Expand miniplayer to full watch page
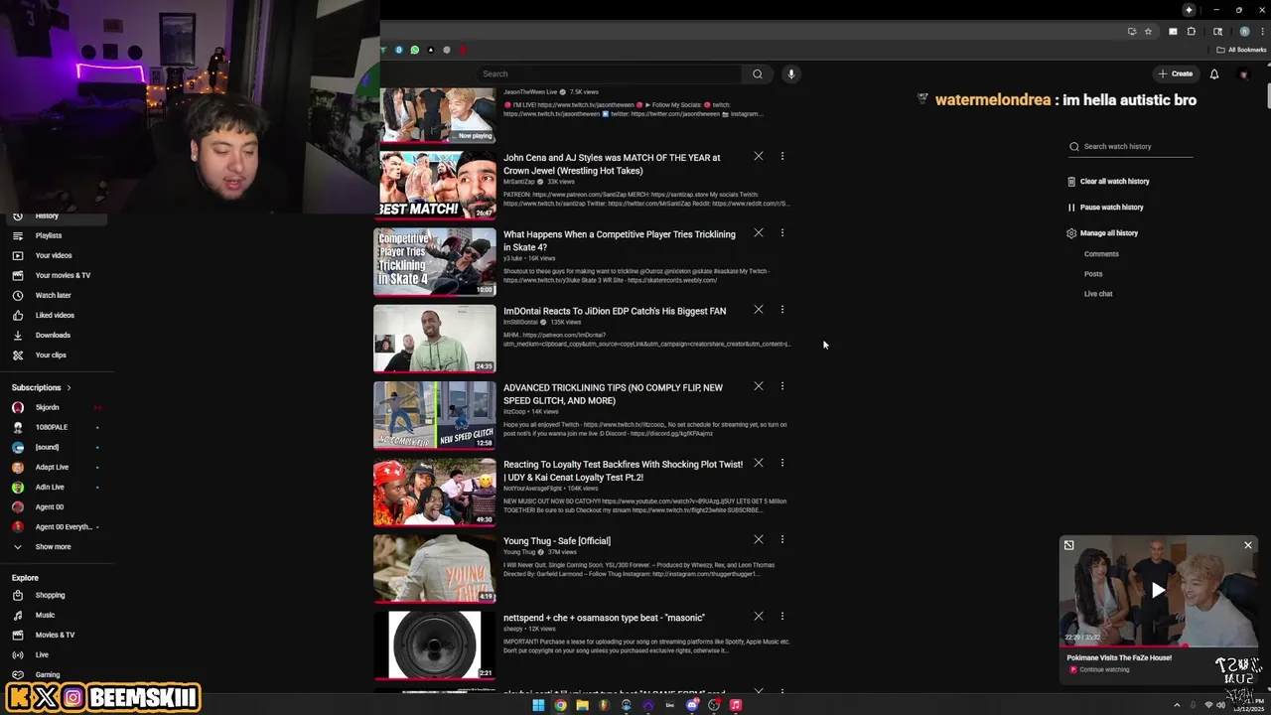The height and width of the screenshot is (715, 1271). point(1068,545)
